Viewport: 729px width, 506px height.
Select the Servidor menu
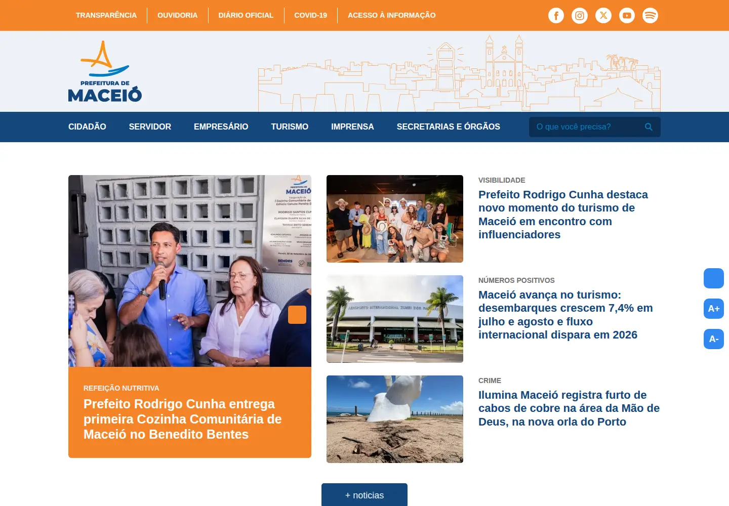coord(150,127)
